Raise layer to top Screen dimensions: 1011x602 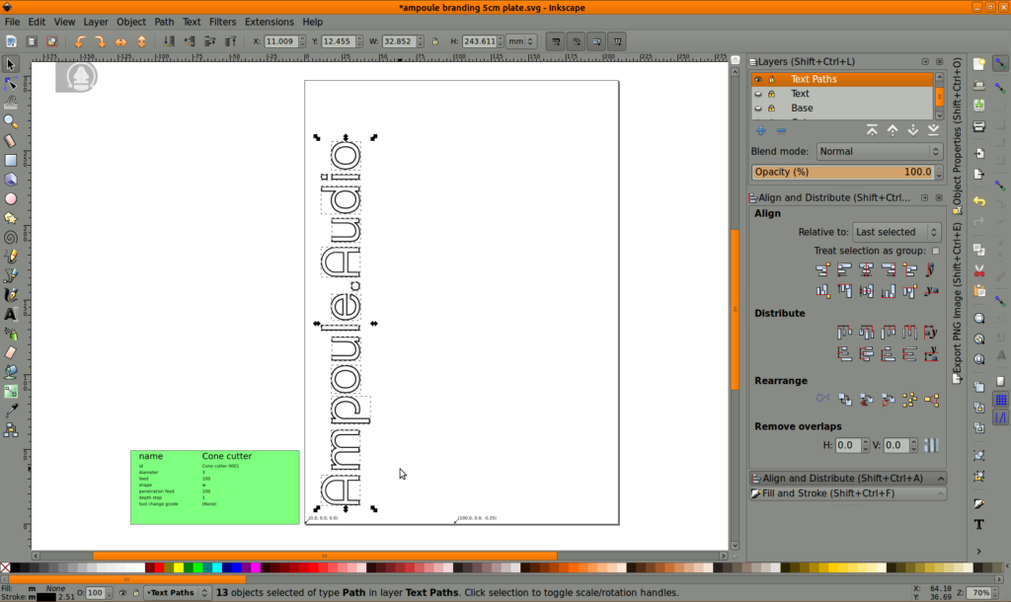click(x=872, y=131)
